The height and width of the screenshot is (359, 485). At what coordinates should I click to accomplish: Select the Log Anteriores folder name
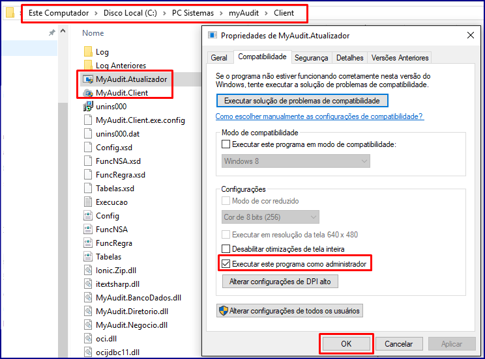[121, 66]
